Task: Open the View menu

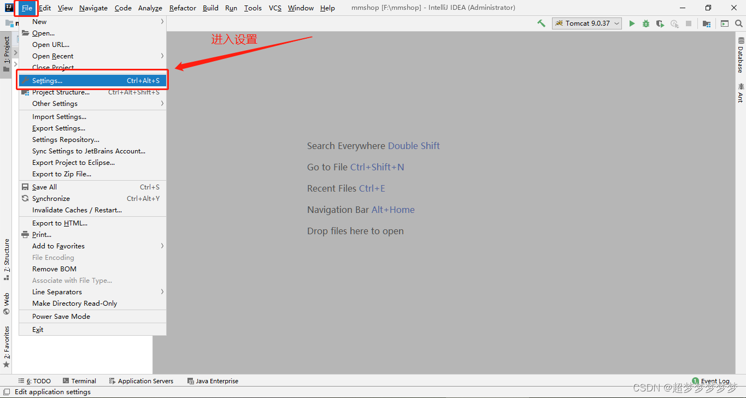Action: tap(65, 8)
